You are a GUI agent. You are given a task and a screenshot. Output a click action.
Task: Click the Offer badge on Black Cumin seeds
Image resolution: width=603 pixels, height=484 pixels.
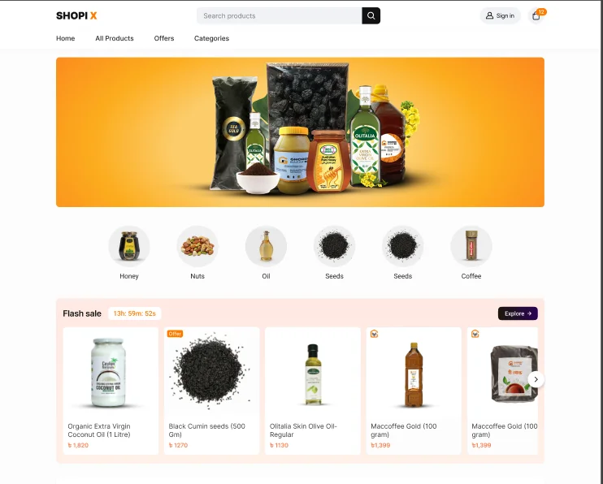point(175,334)
